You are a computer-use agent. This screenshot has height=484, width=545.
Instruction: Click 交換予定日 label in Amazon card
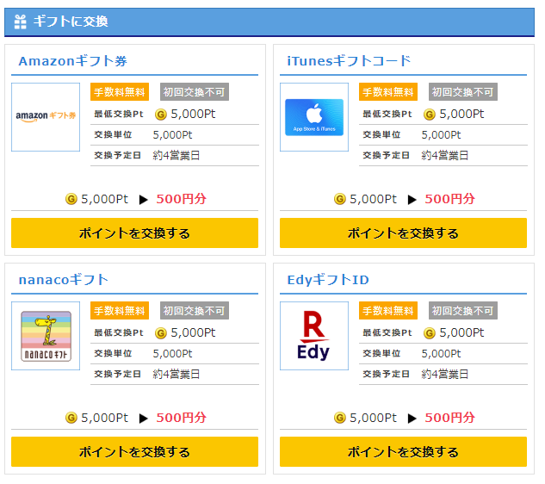pyautogui.click(x=117, y=155)
